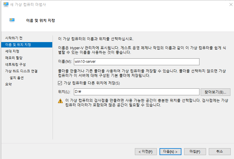
Task: Click the yellow warning triangle icon
Action: 60,101
